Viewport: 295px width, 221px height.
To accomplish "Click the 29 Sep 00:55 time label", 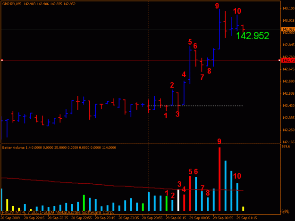I will (x=223, y=218).
